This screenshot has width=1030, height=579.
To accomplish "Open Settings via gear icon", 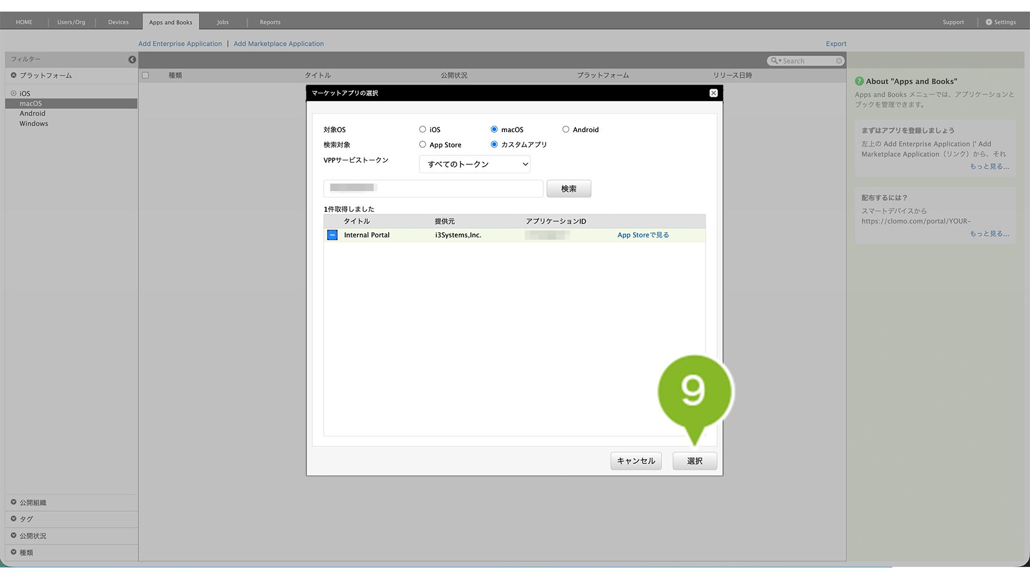I will [989, 22].
